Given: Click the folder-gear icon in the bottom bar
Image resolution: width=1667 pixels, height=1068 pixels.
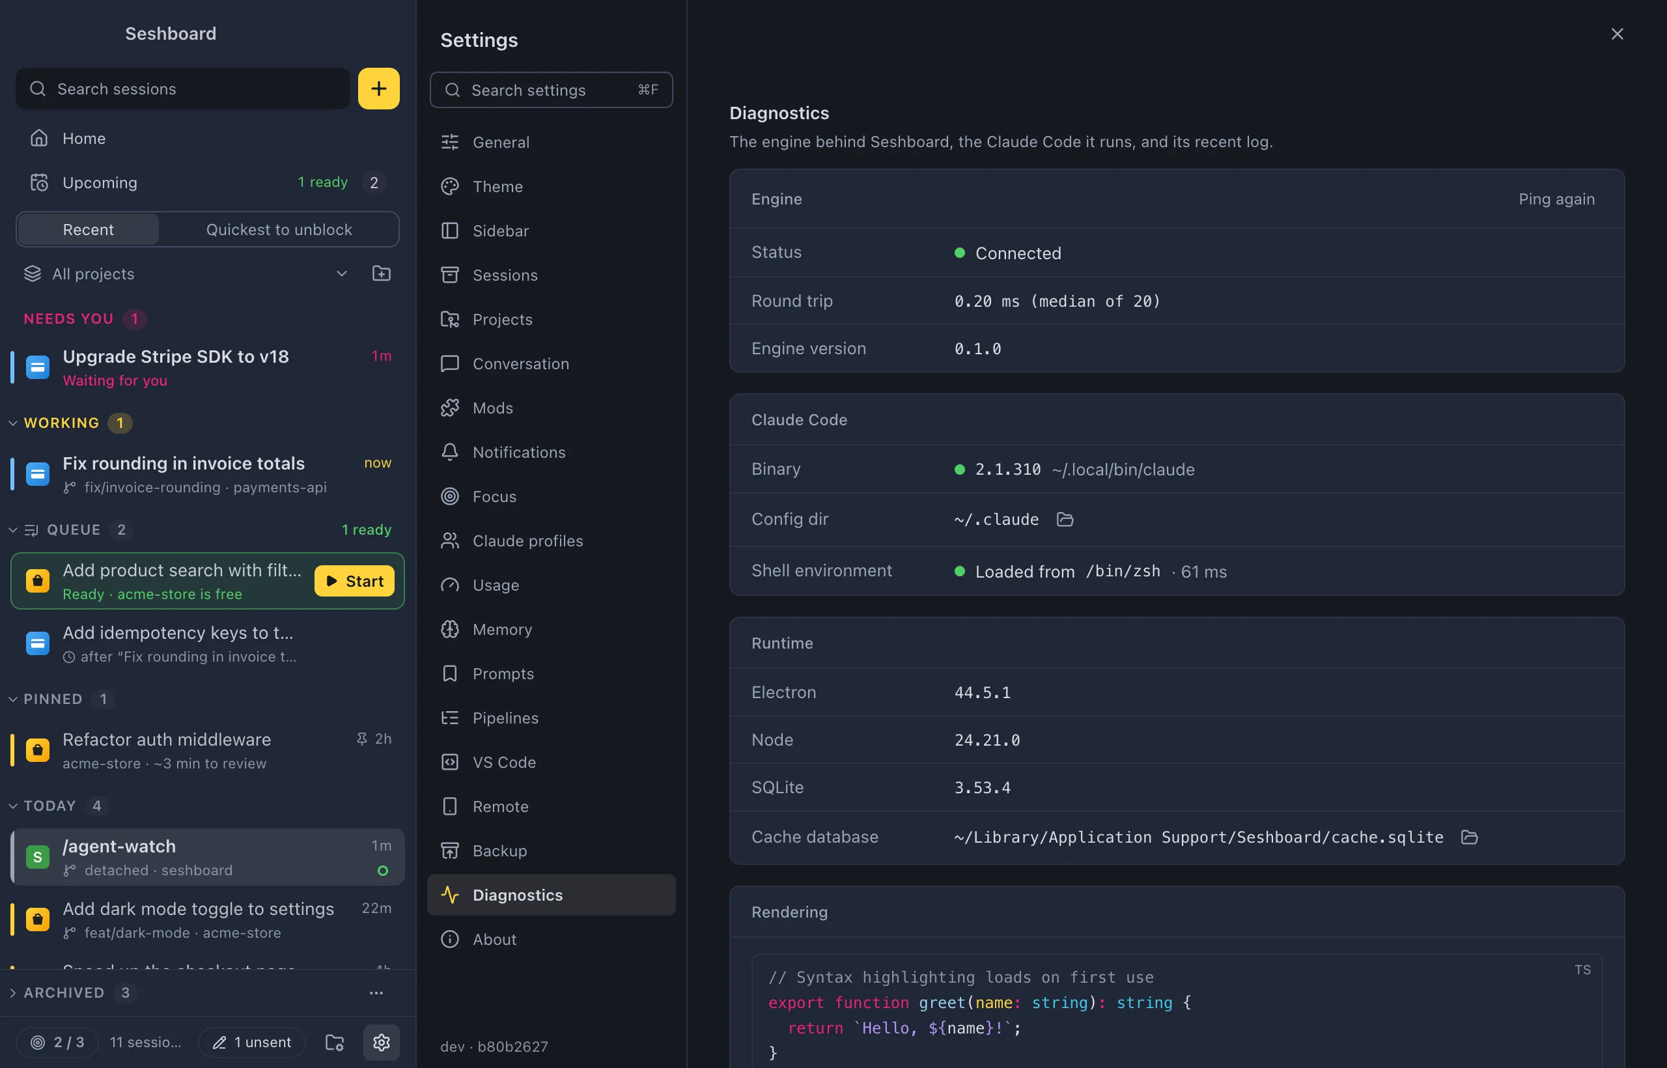Looking at the screenshot, I should click(335, 1042).
